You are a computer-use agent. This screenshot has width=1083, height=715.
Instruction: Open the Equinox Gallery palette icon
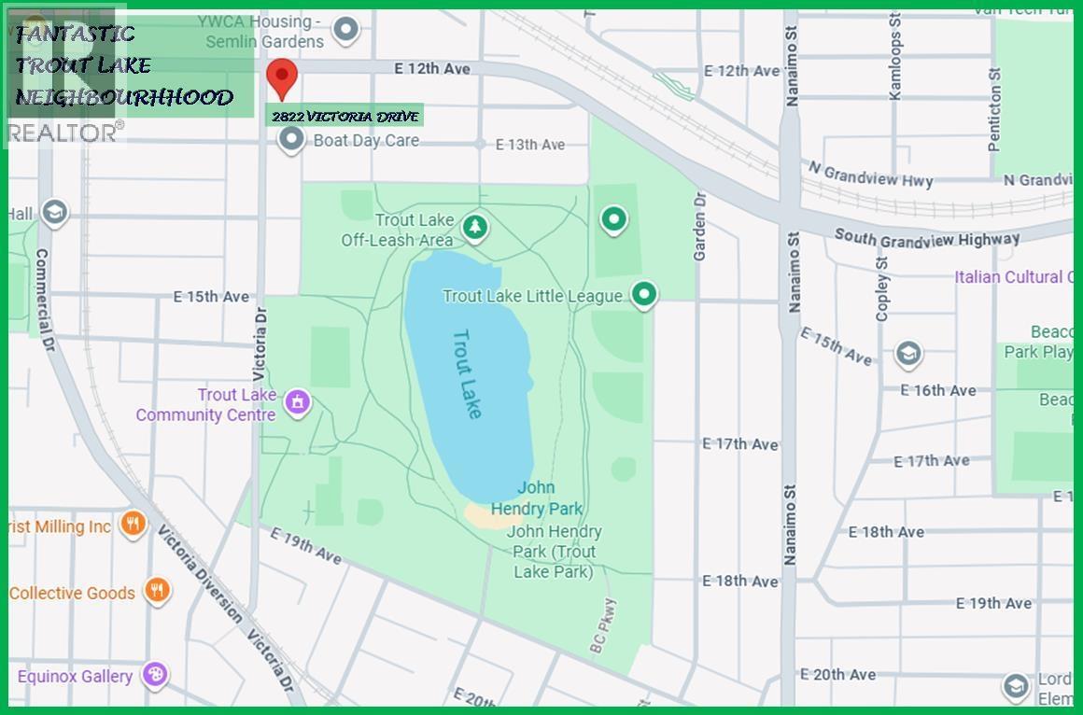point(155,675)
